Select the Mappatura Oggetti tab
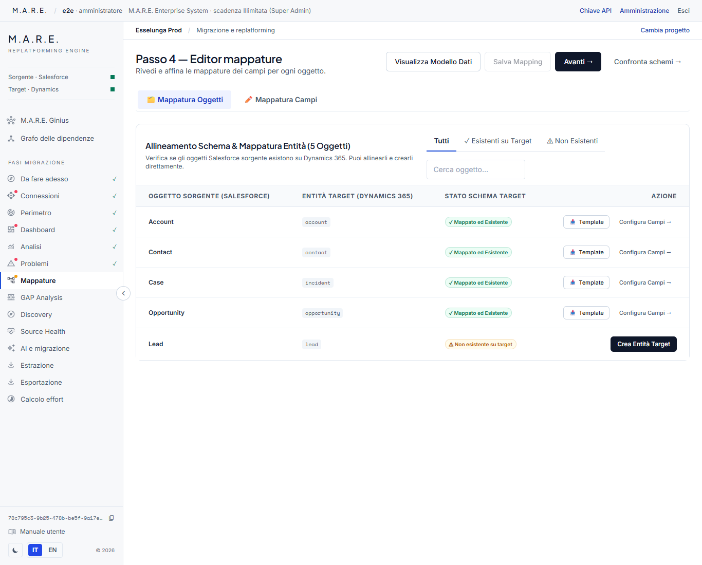Screen dimensions: 702x565 click(x=184, y=100)
